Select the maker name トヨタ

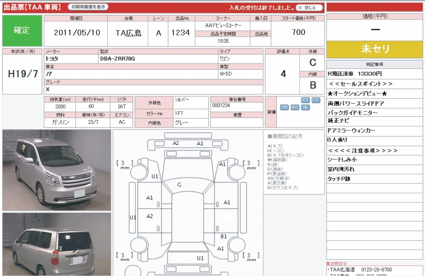point(52,59)
